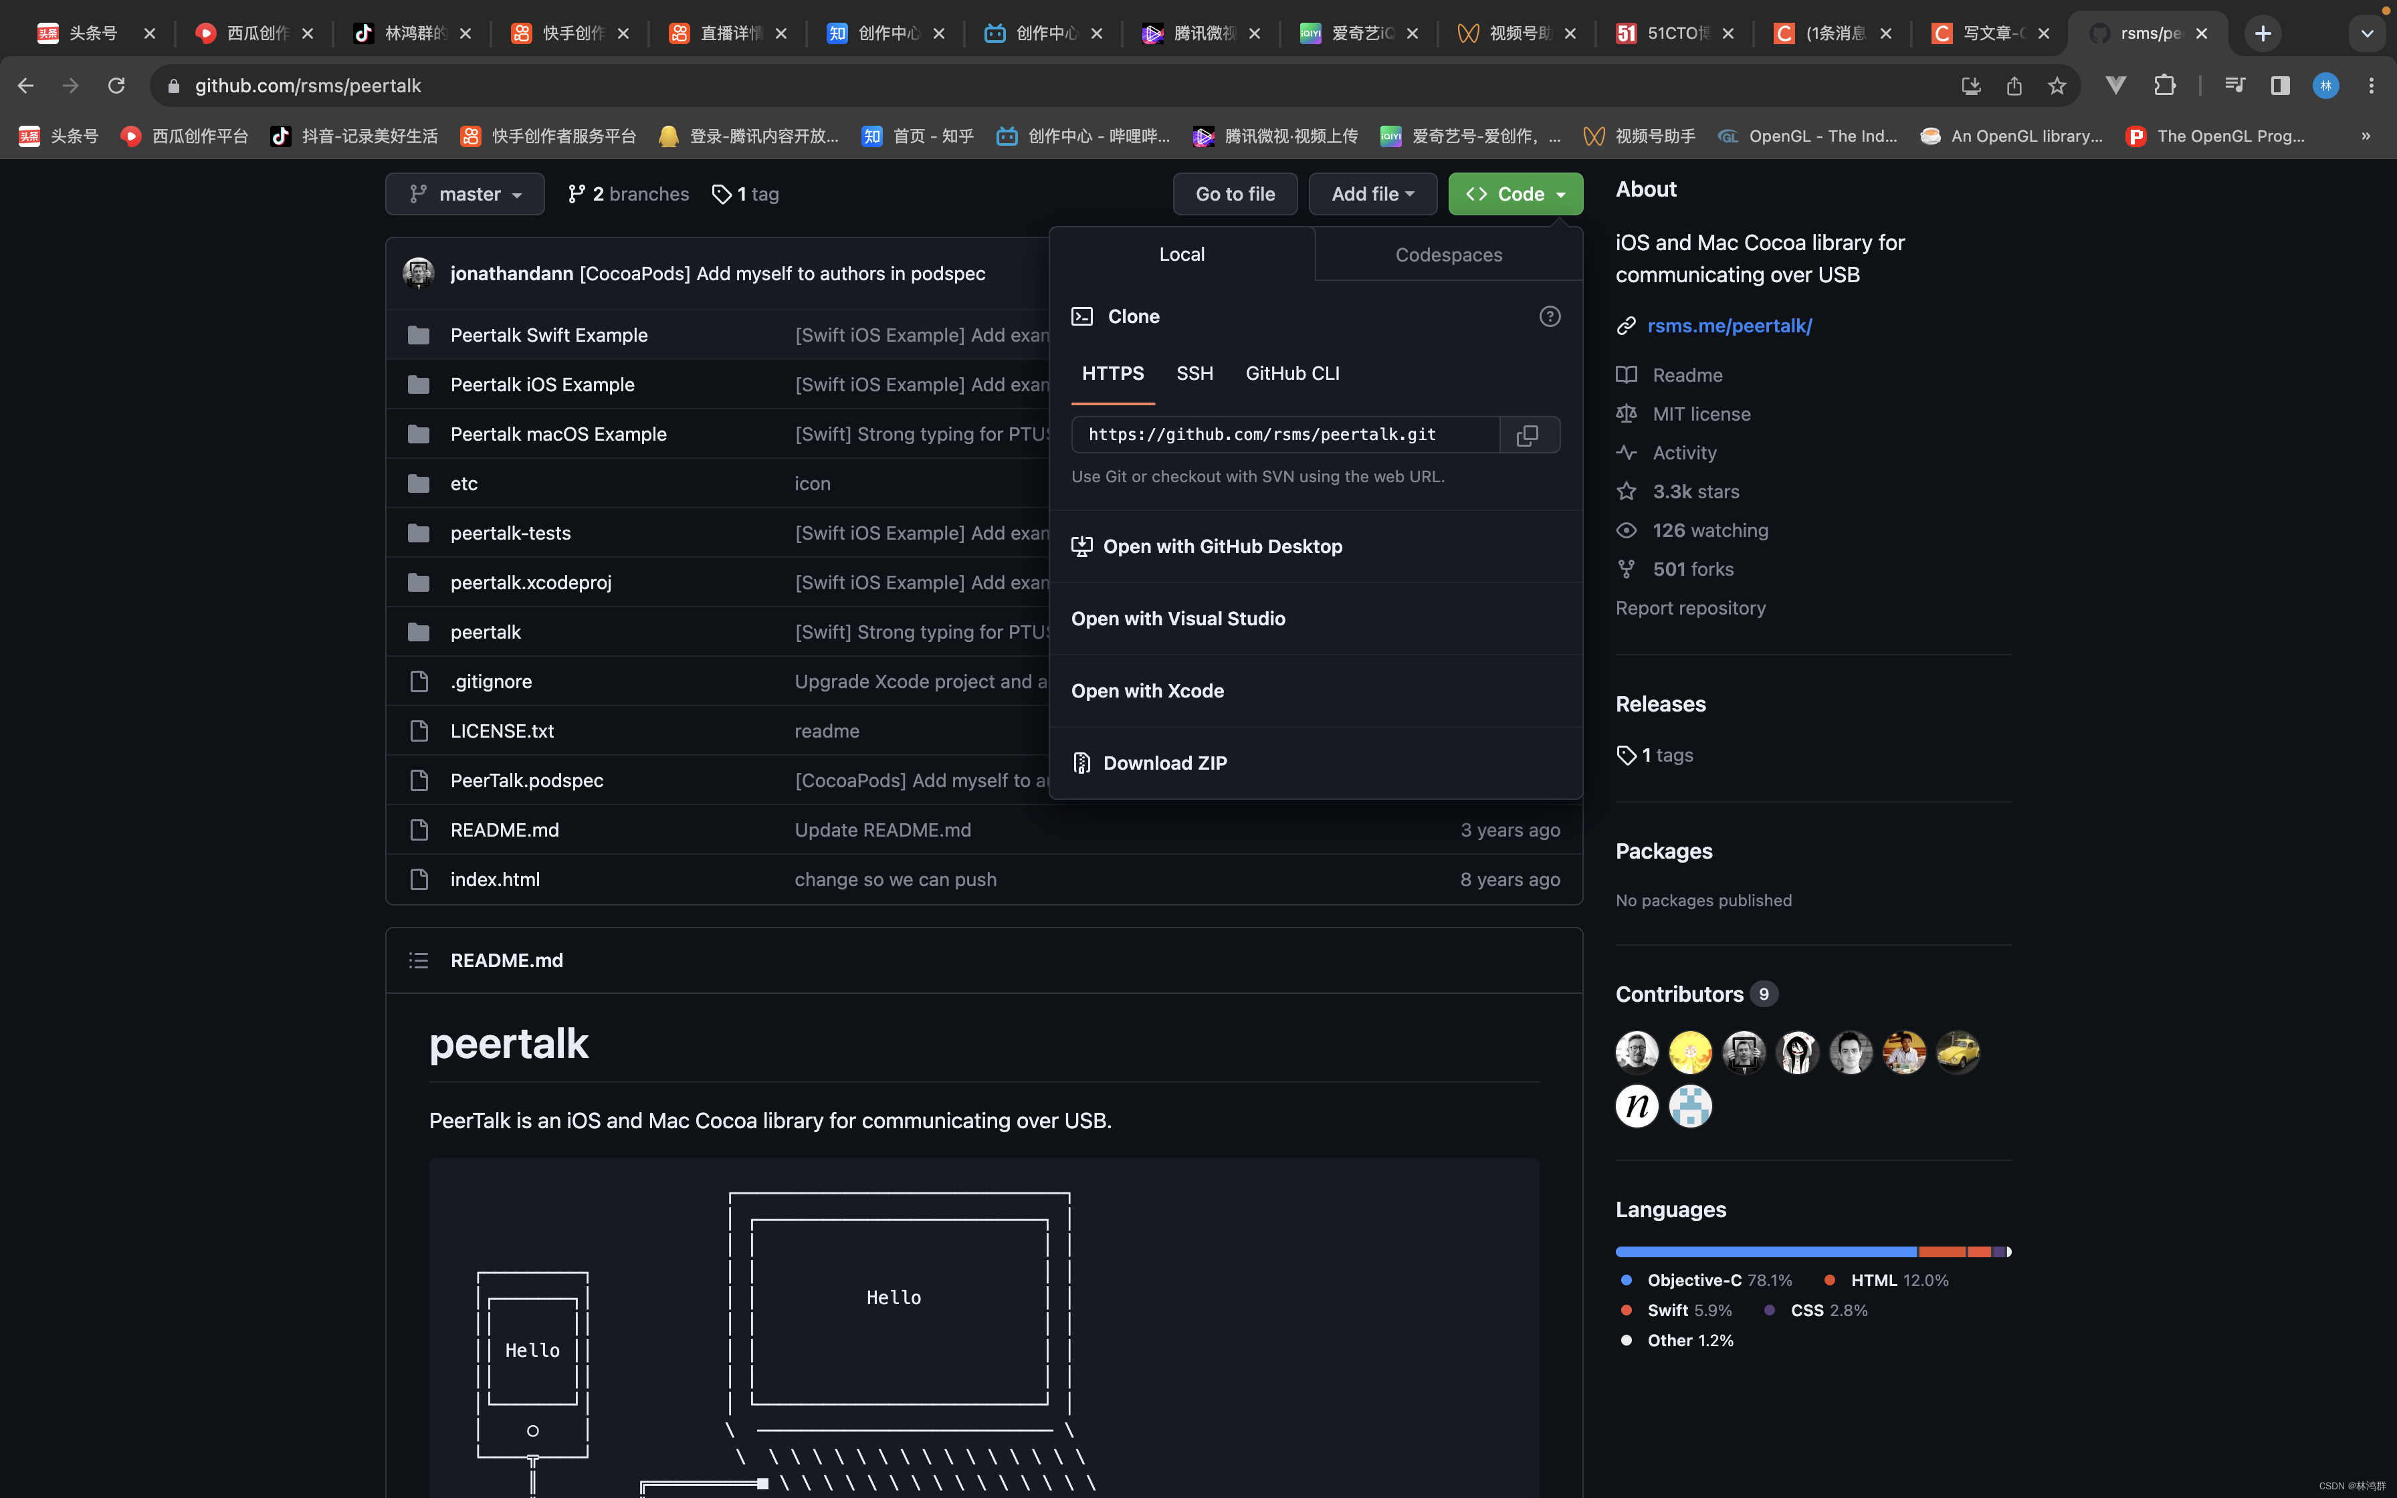
Task: Copy the HTTPS clone URL to clipboard
Action: [x=1528, y=435]
